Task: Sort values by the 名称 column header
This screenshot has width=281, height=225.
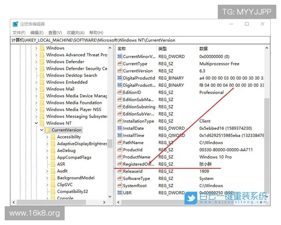Action: click(122, 49)
